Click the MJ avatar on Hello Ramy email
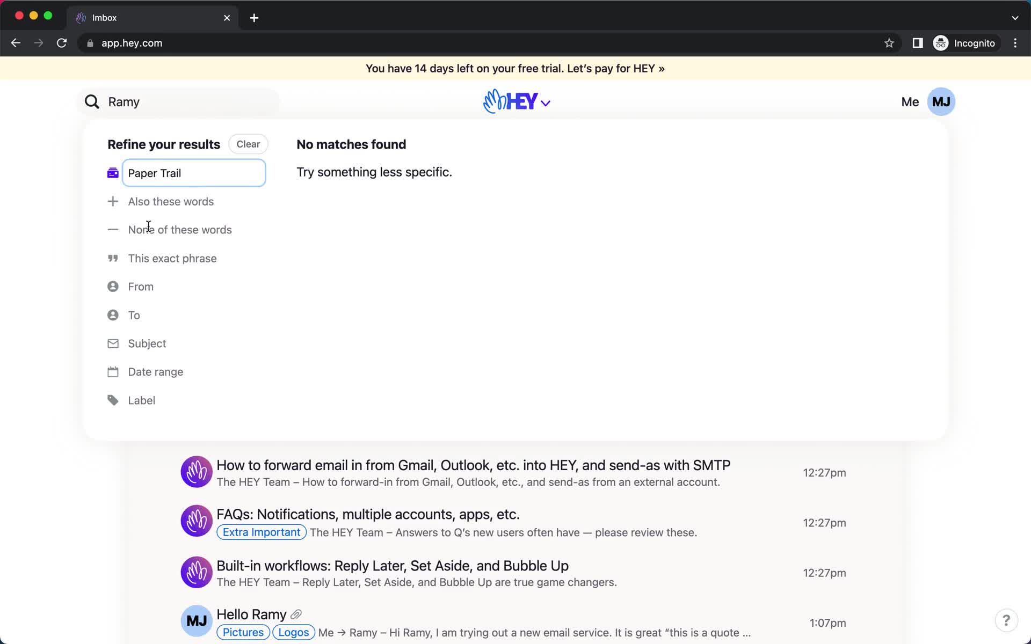1031x644 pixels. (197, 621)
